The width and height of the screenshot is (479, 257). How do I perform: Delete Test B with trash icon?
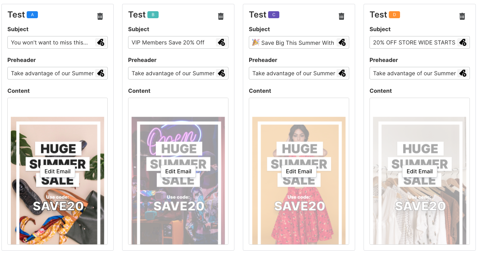(221, 16)
